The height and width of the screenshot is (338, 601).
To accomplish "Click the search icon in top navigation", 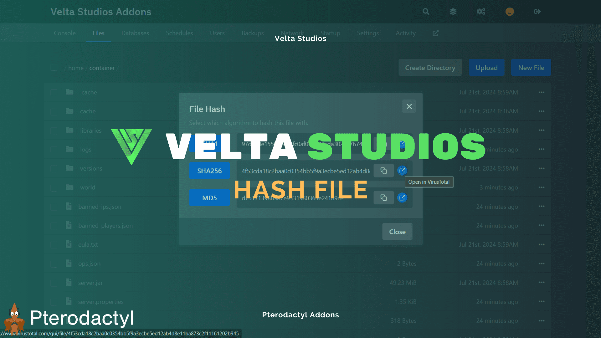I will pos(426,12).
